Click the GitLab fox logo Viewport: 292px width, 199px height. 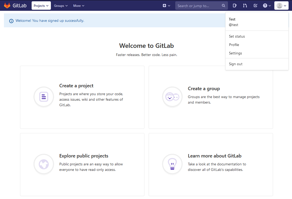click(7, 6)
